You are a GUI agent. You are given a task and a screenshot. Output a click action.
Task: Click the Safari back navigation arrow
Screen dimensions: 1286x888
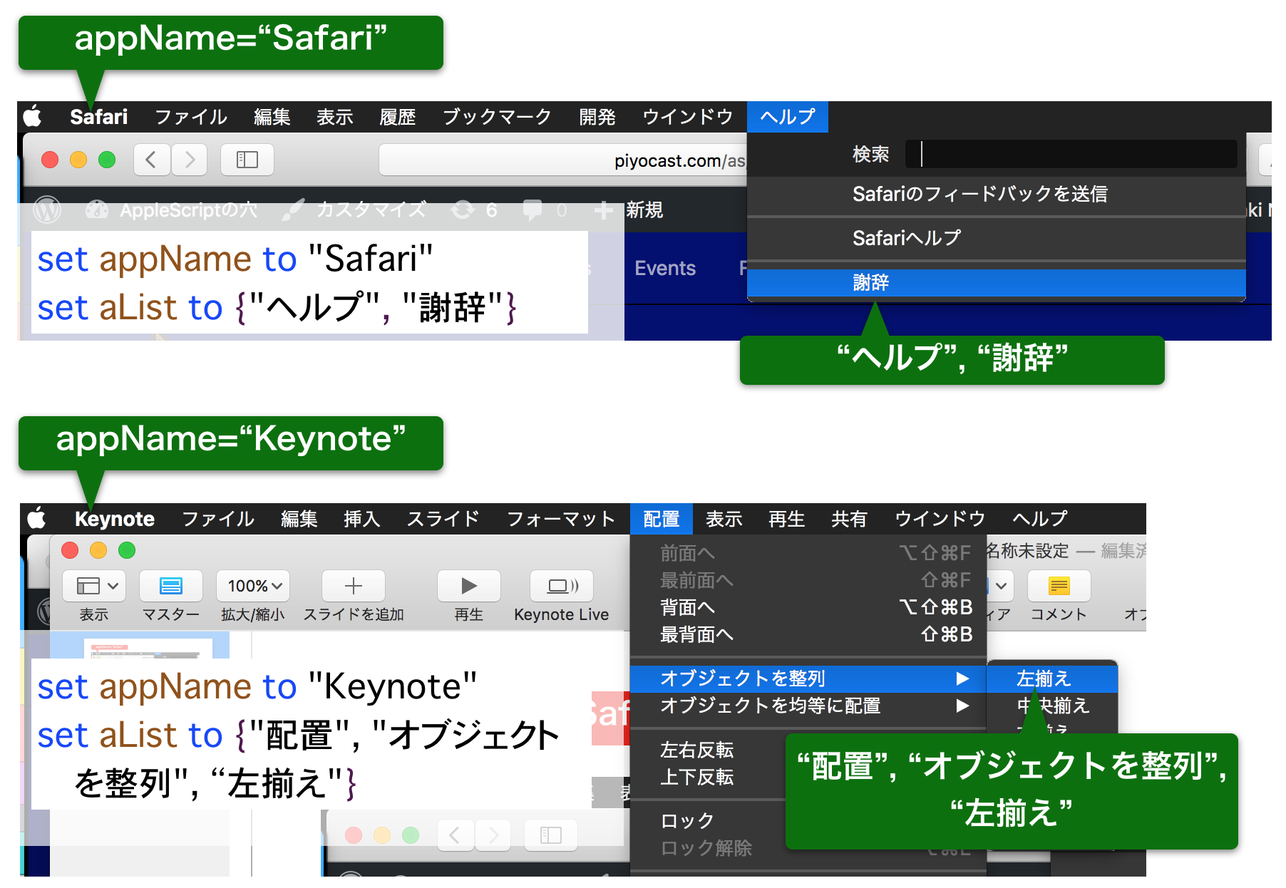click(151, 160)
